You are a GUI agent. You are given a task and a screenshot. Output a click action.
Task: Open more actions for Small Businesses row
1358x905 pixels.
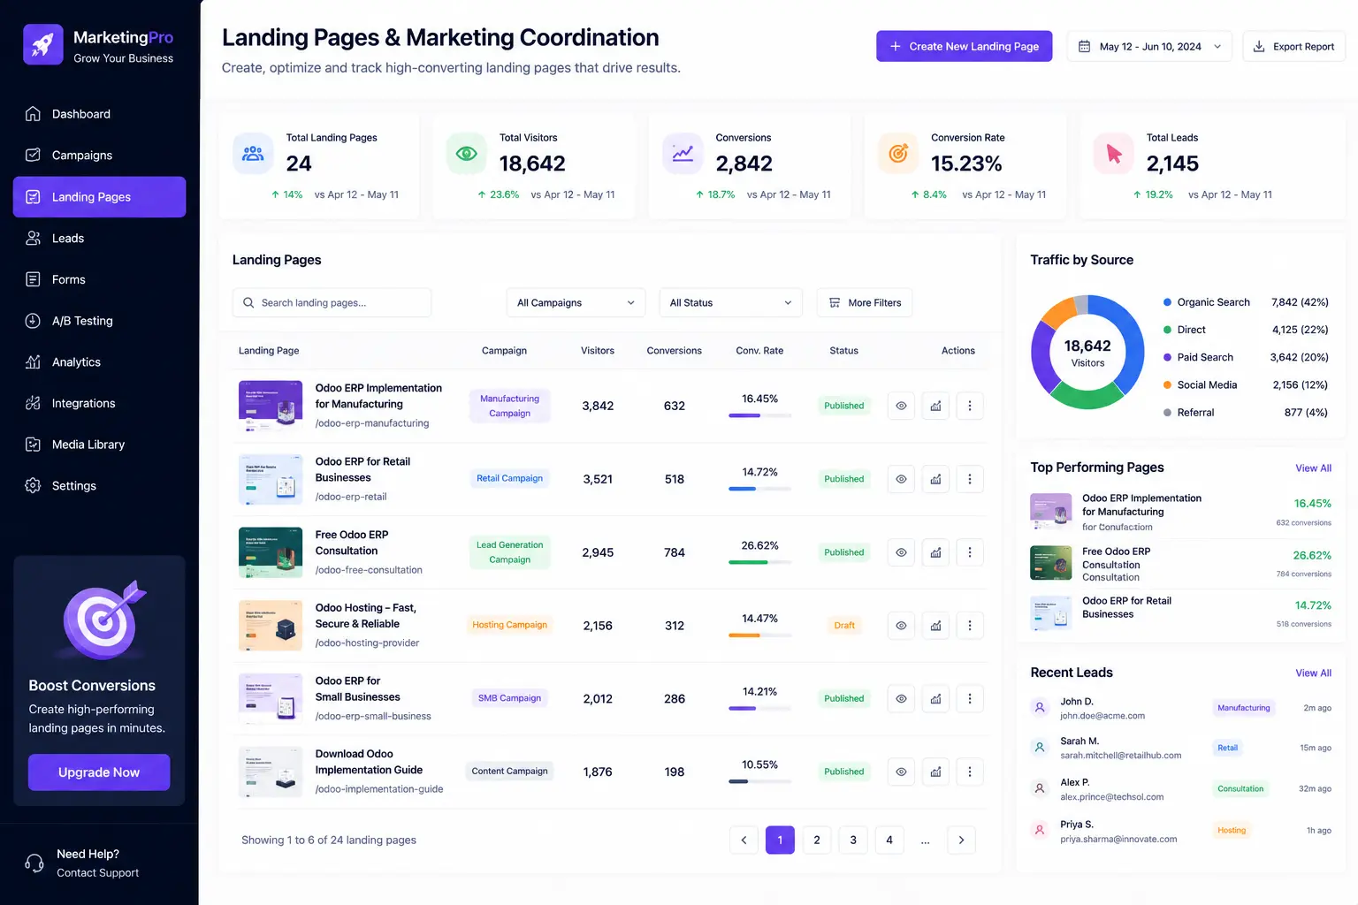click(x=970, y=699)
